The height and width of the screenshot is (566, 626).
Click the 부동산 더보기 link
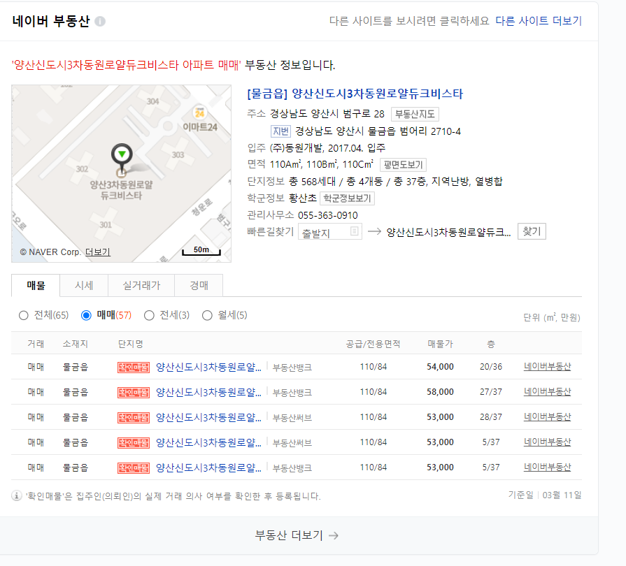pyautogui.click(x=297, y=535)
